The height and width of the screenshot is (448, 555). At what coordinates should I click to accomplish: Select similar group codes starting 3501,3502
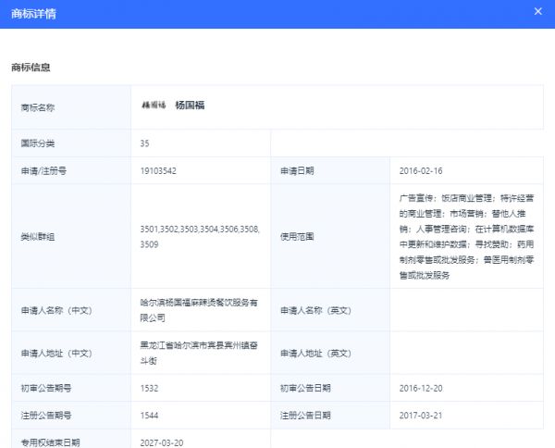pos(200,237)
